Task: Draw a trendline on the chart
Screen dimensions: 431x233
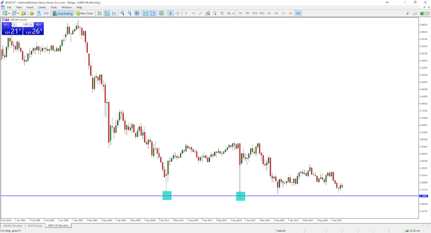Action: click(x=201, y=13)
